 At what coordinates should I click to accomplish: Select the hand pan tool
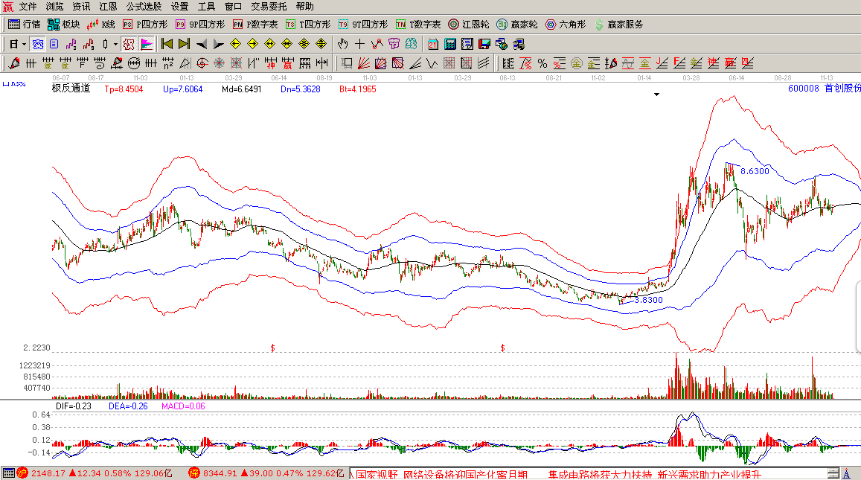point(342,44)
